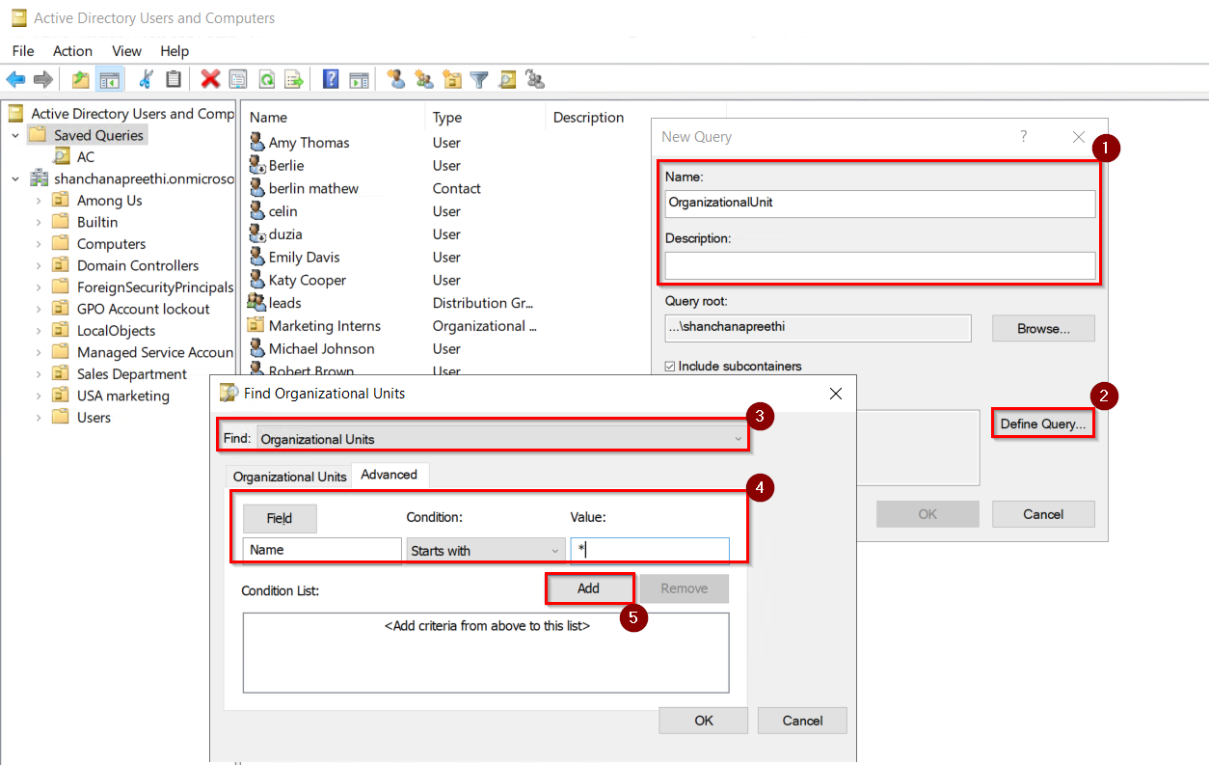Click the Define Query button
Image resolution: width=1209 pixels, height=765 pixels.
tap(1042, 423)
